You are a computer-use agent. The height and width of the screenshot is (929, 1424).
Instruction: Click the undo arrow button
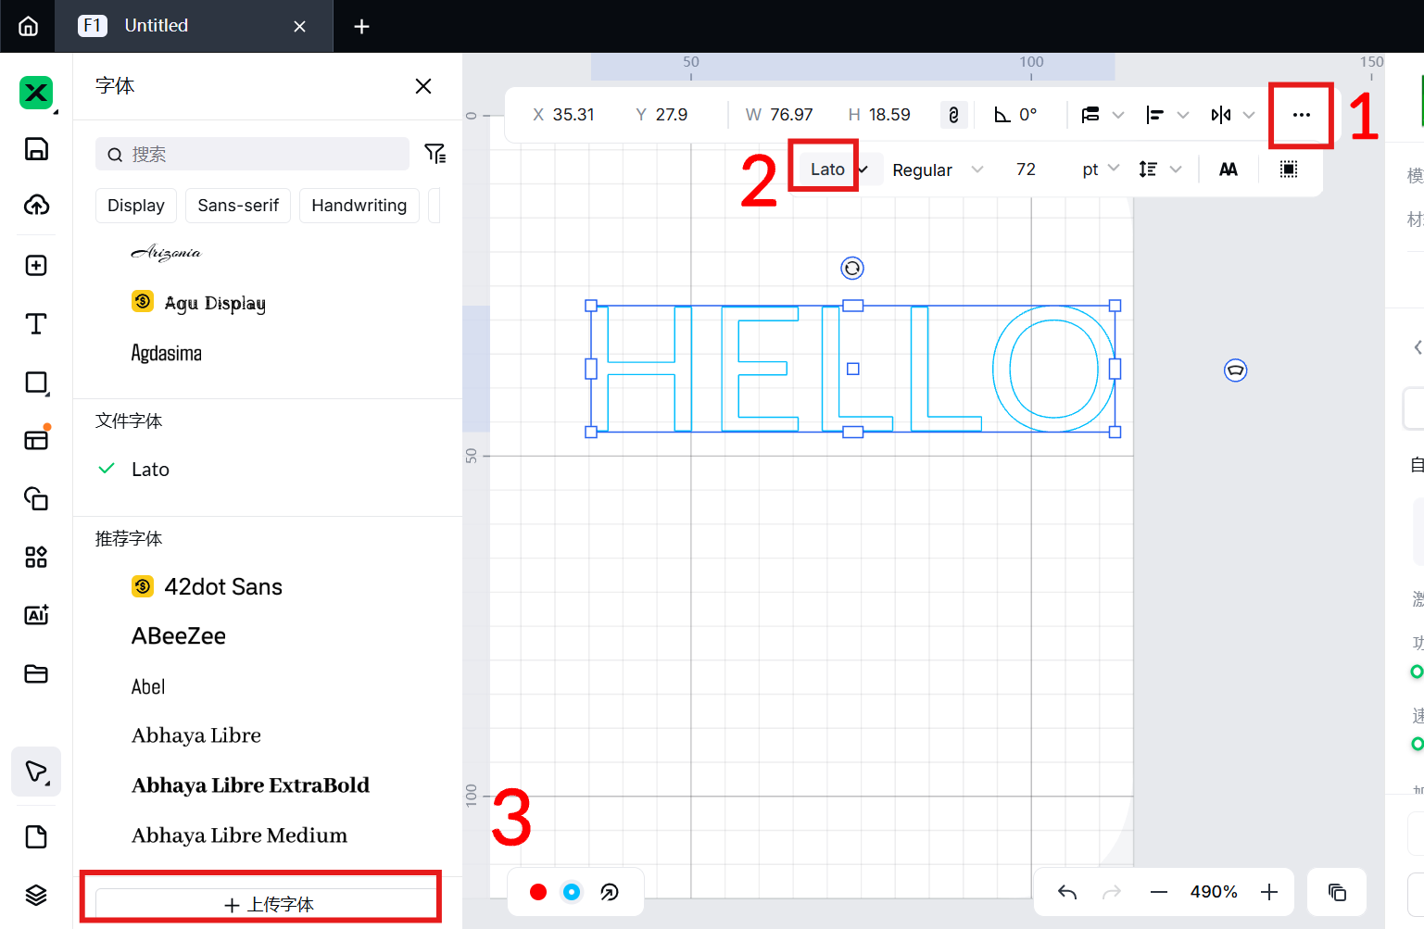pos(1067,892)
